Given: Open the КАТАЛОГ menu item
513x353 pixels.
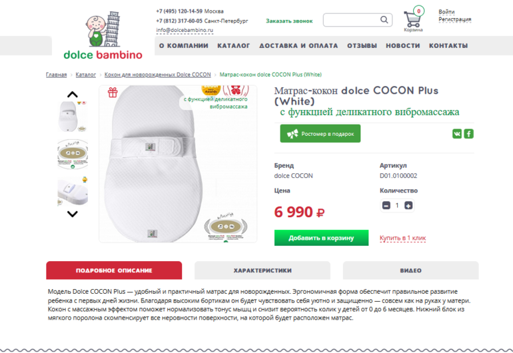Looking at the screenshot, I should [234, 46].
